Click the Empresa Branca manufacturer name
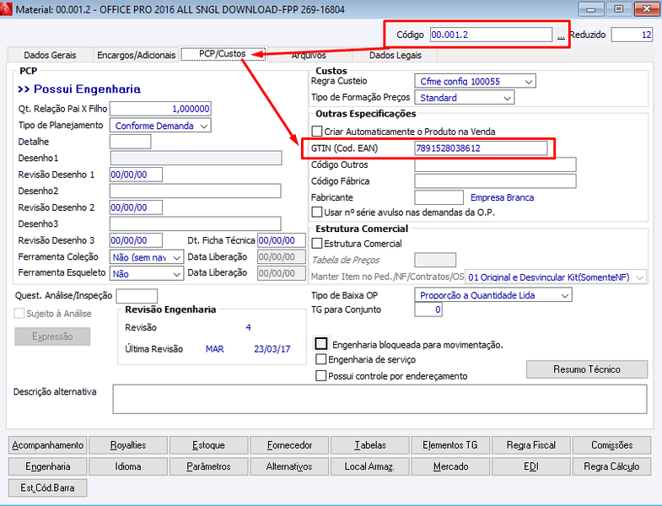 click(502, 197)
